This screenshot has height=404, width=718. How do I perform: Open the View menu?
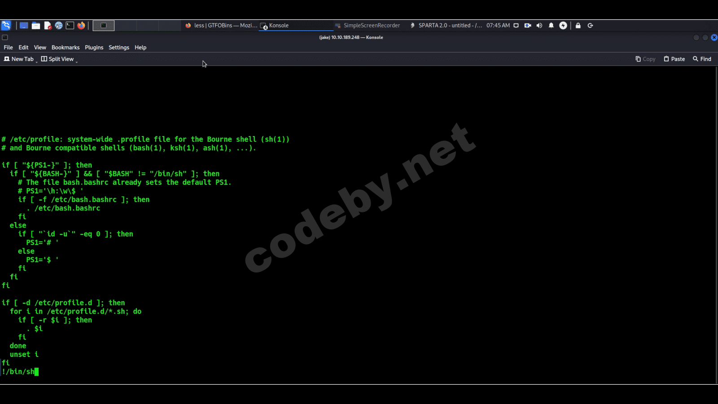pos(40,48)
